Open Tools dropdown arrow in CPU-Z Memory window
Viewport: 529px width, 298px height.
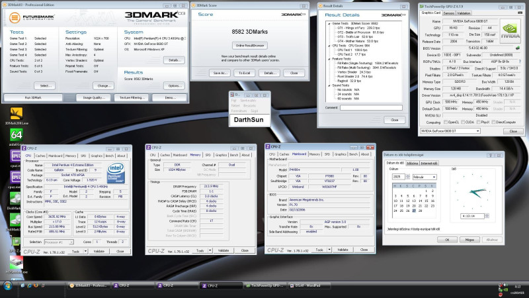(x=210, y=250)
